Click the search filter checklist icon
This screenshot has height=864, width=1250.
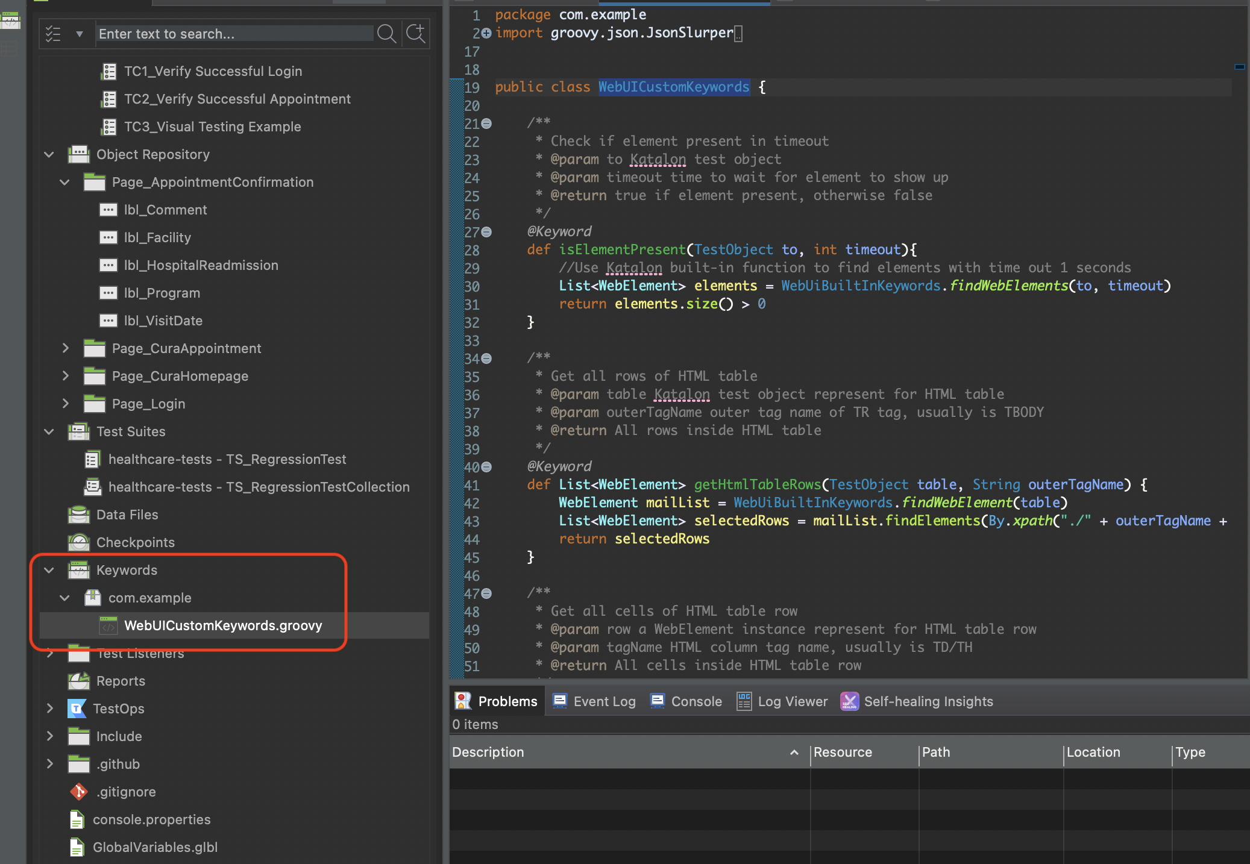click(54, 34)
